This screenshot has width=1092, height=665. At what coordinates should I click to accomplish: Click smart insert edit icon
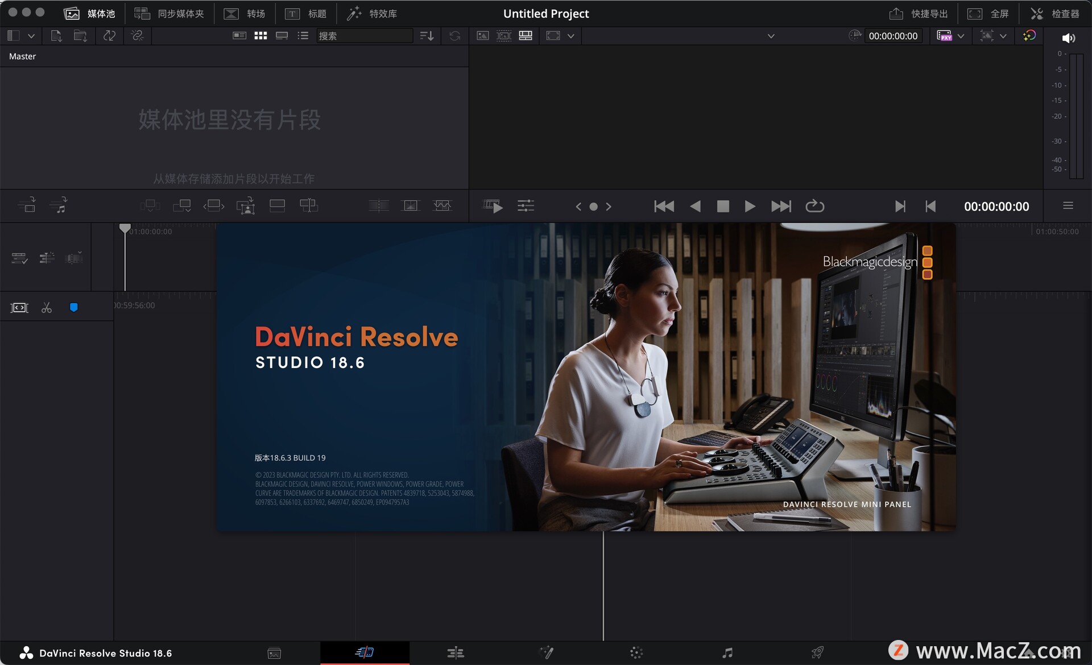click(x=150, y=205)
